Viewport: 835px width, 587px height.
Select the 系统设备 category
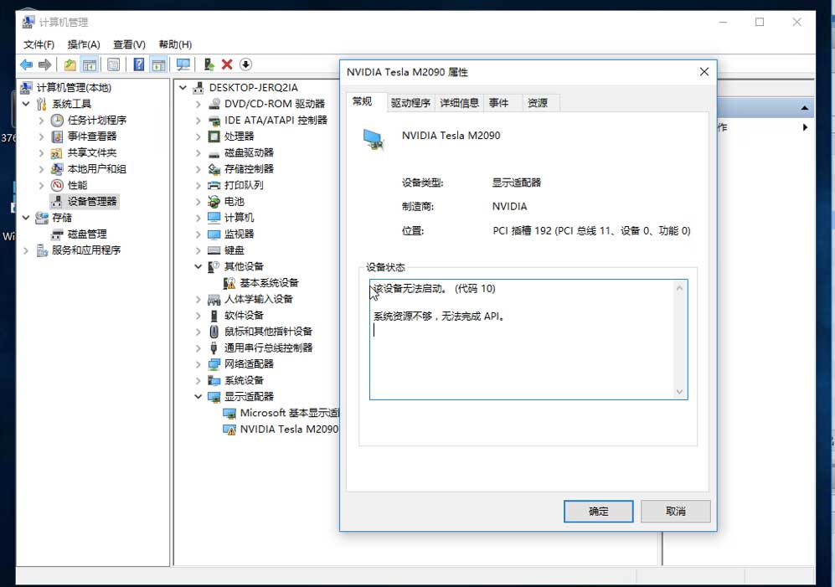coord(244,381)
